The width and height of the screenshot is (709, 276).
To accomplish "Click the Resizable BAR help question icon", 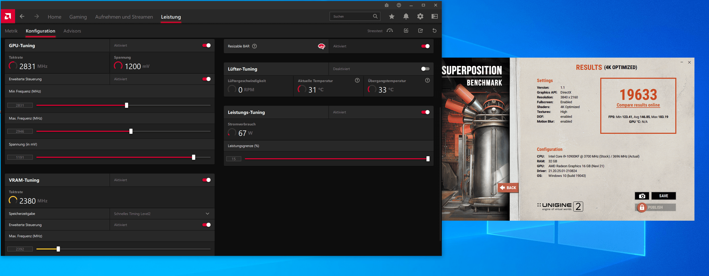I will tap(255, 46).
